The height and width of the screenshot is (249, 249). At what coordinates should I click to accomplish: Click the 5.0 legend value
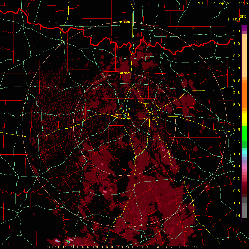click(x=237, y=105)
